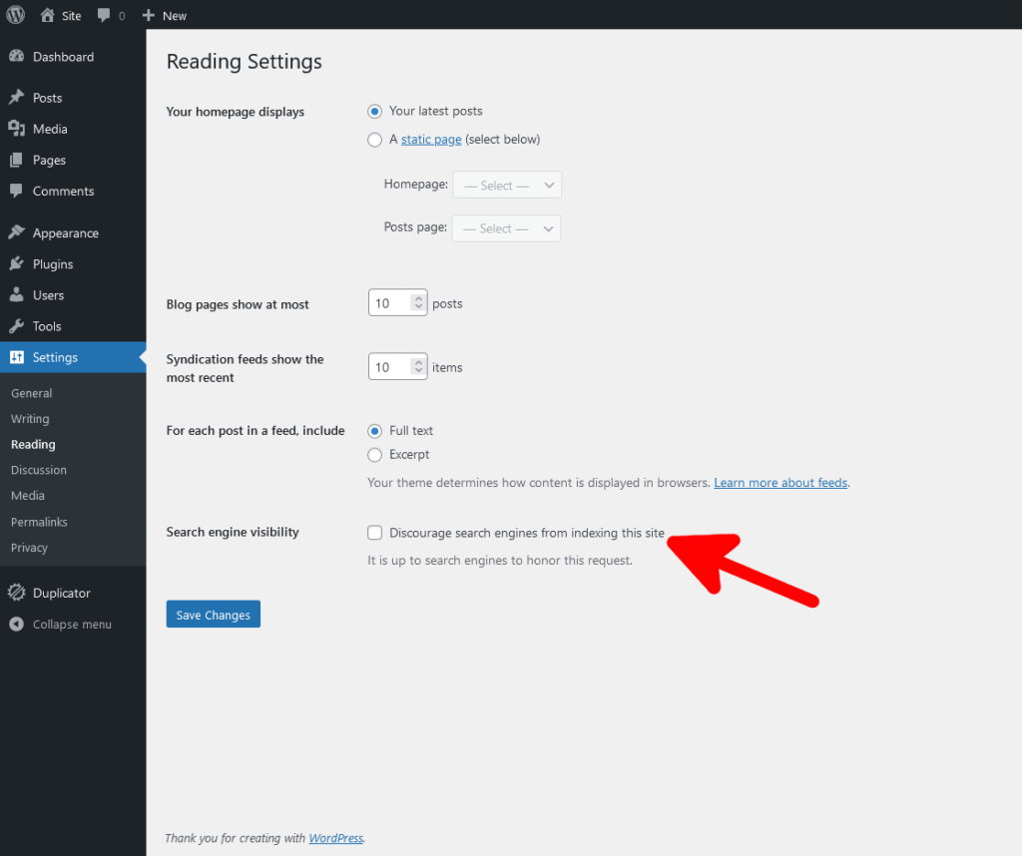Image resolution: width=1022 pixels, height=856 pixels.
Task: Open the Learn more about feeds link
Action: tap(780, 482)
